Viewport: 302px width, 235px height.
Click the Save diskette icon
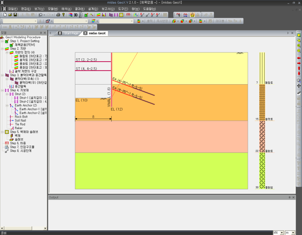point(15,15)
